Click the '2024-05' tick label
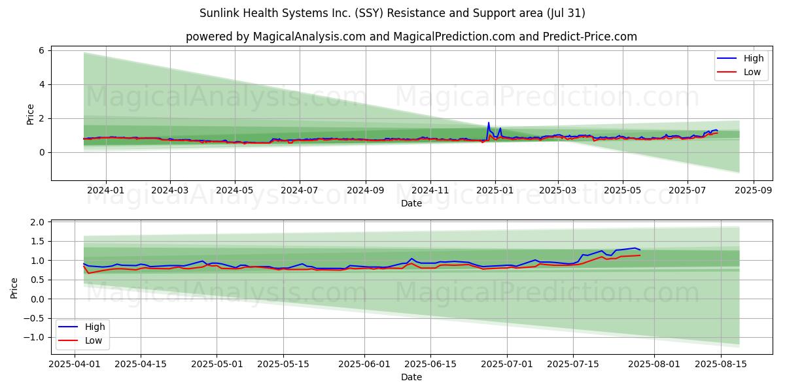The image size is (785, 392). click(234, 190)
